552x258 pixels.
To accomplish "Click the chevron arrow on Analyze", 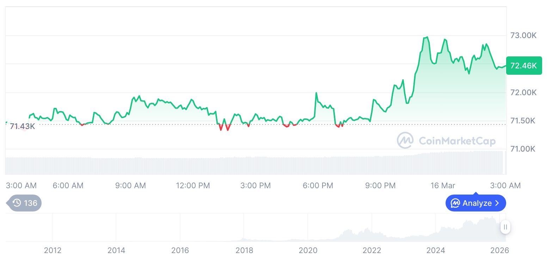I will pyautogui.click(x=497, y=203).
